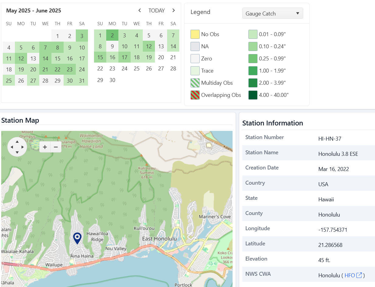This screenshot has height=287, width=375.
Task: Zoom in on the station map
Action: click(x=45, y=147)
